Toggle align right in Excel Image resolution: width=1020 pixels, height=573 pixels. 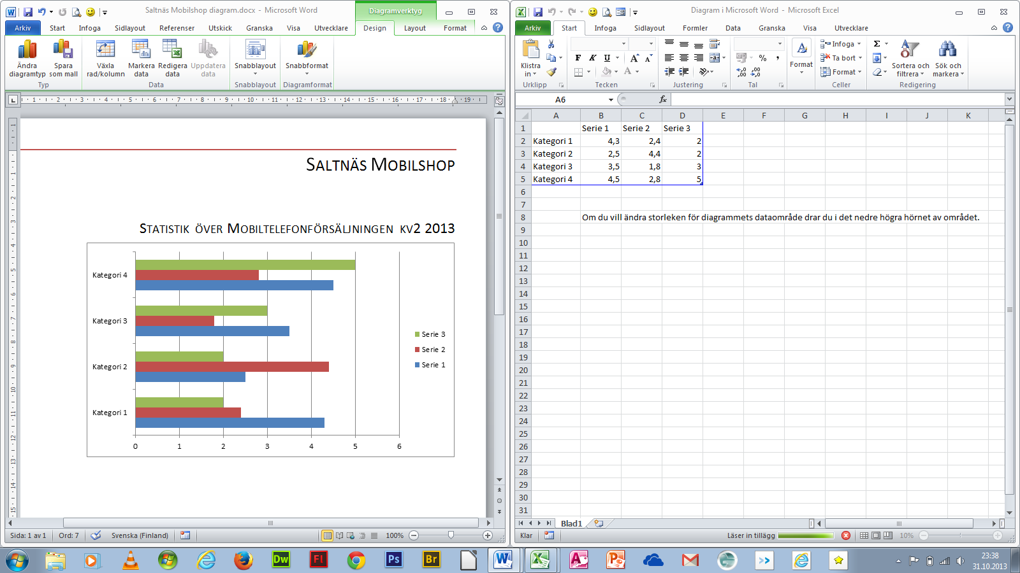pos(698,58)
